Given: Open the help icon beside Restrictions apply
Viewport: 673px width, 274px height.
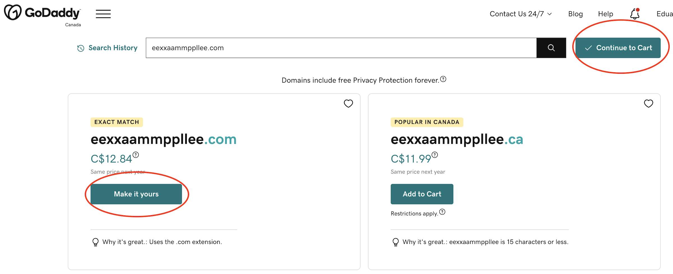Looking at the screenshot, I should click(x=442, y=212).
